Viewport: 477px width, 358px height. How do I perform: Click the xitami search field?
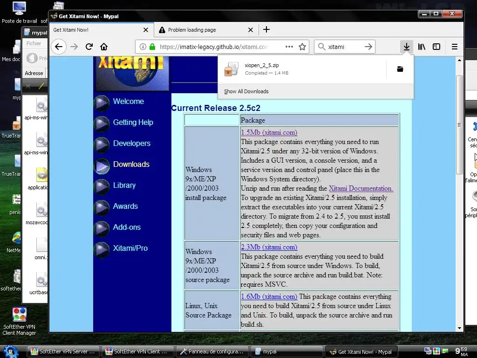(x=345, y=47)
